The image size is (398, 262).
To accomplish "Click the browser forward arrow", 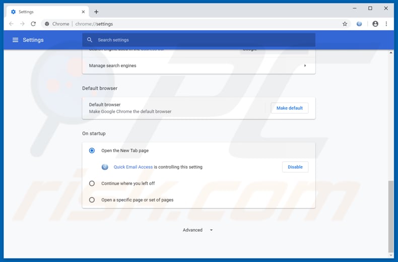I will (22, 24).
